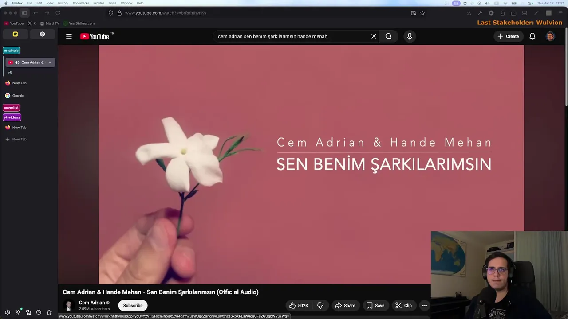The width and height of the screenshot is (568, 319).
Task: Close the Cem Adrian tab
Action: pos(50,62)
